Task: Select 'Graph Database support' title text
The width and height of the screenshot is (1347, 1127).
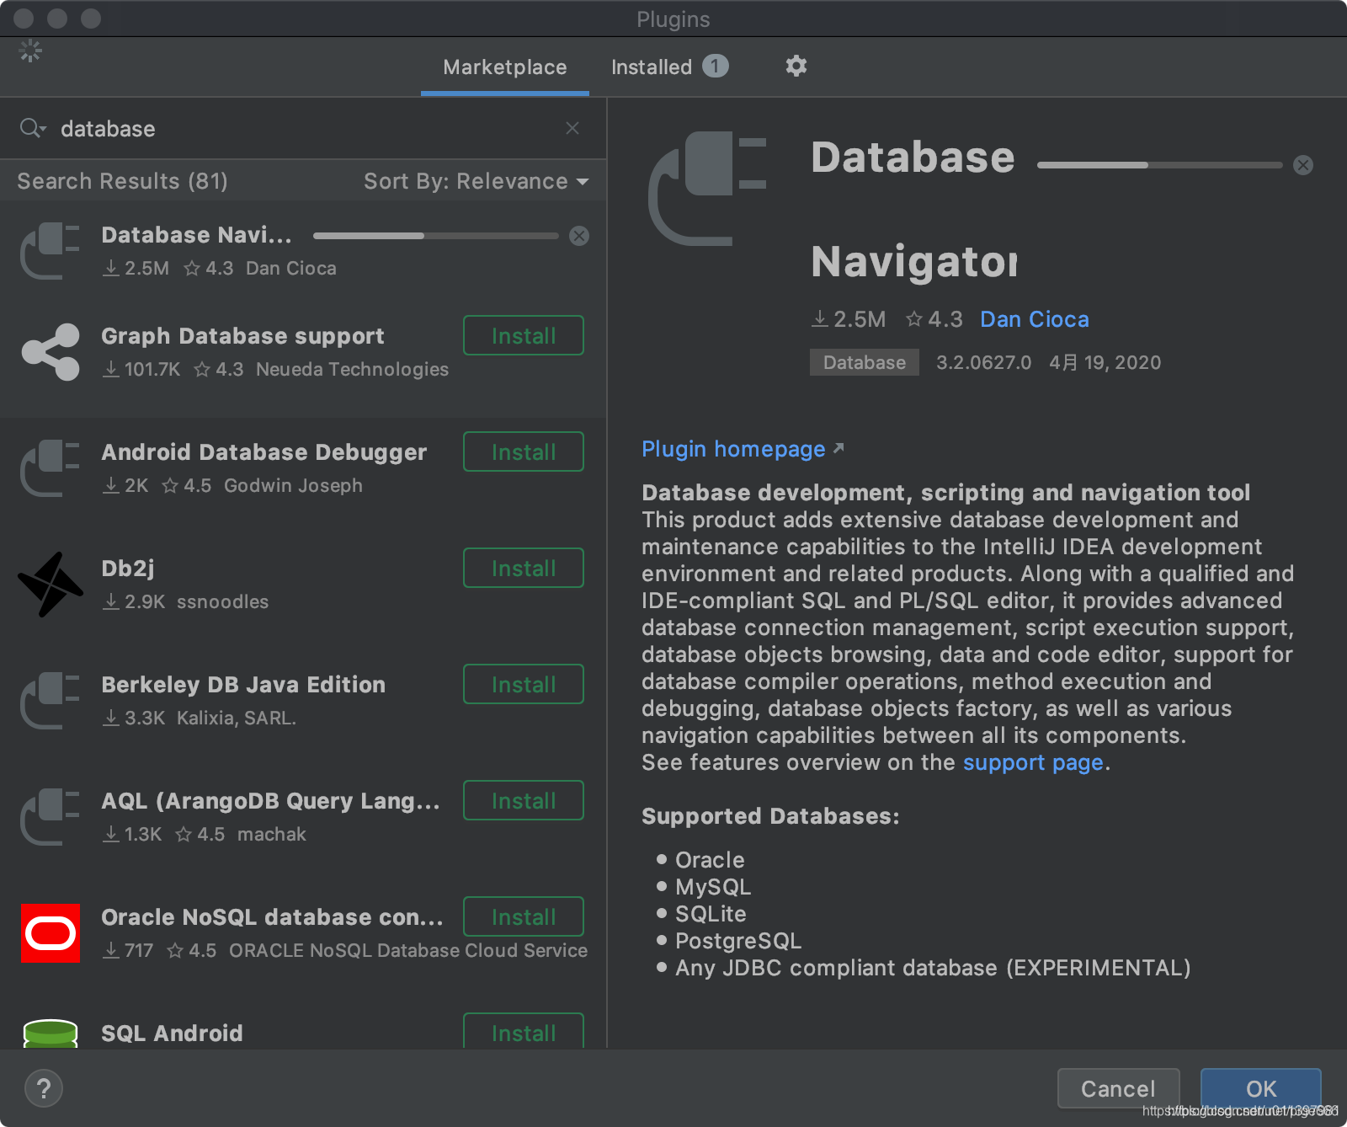Action: coord(242,335)
